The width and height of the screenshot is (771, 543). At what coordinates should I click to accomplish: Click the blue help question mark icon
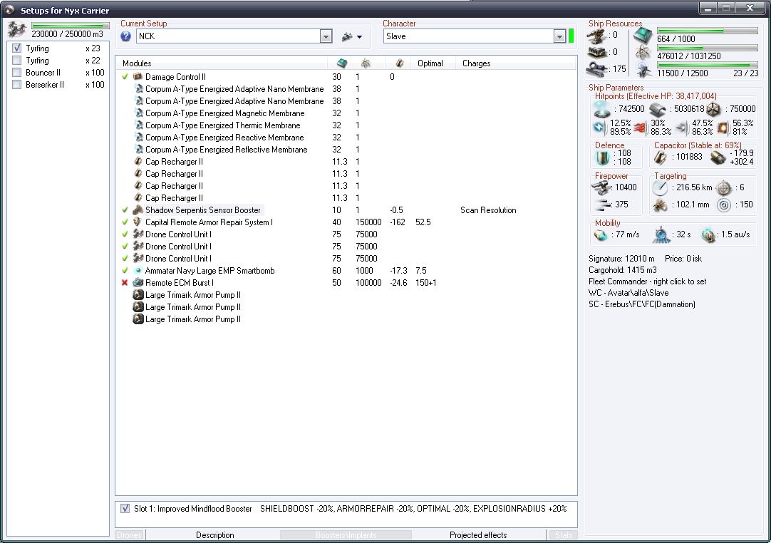[x=126, y=36]
